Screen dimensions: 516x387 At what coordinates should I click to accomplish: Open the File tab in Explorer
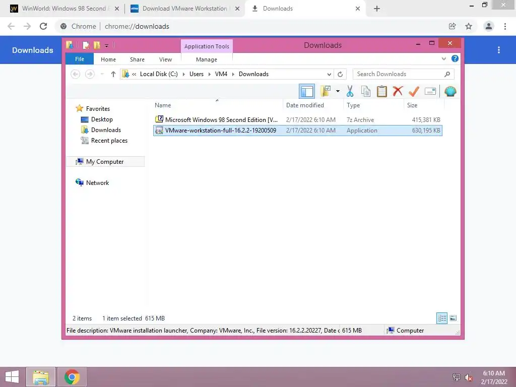(x=80, y=59)
